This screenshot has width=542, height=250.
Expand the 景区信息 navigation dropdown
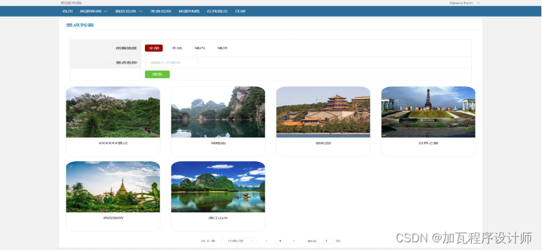coord(129,11)
